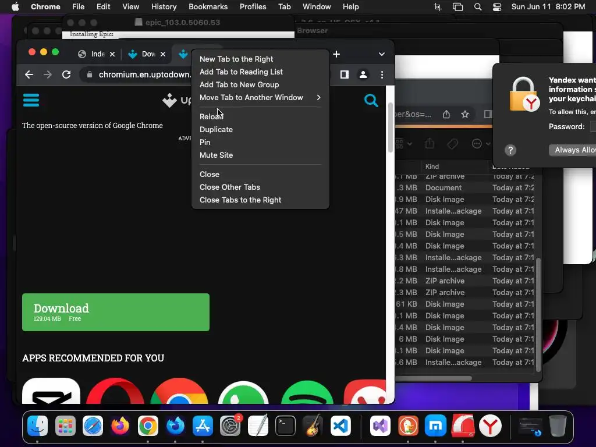This screenshot has height=447, width=596.
Task: Open a new tab with the plus button
Action: click(336, 54)
